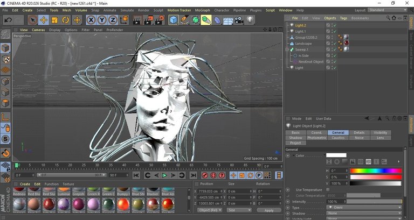Open the Shadow None dropdown
Screen dimensions: 414x220
coord(364,213)
